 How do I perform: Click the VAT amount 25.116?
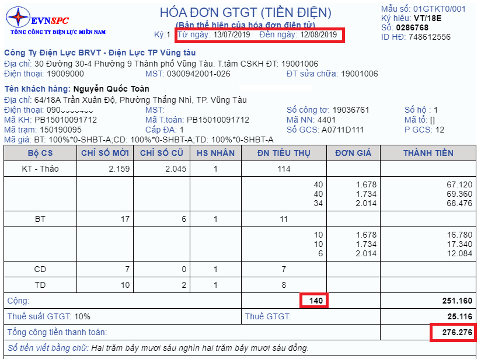(x=459, y=316)
